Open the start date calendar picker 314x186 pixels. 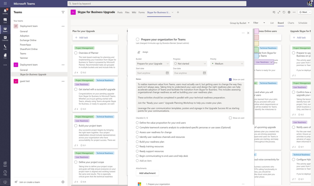[167, 73]
